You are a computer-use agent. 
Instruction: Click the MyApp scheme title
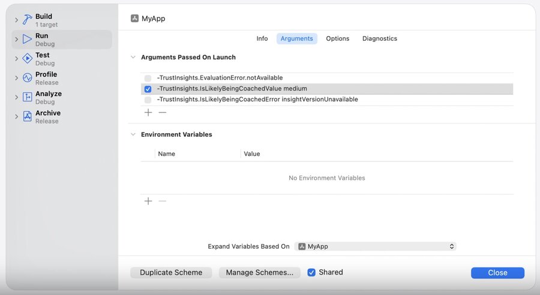(153, 19)
